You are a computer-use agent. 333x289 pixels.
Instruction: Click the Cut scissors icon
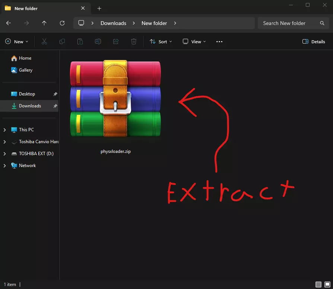44,41
